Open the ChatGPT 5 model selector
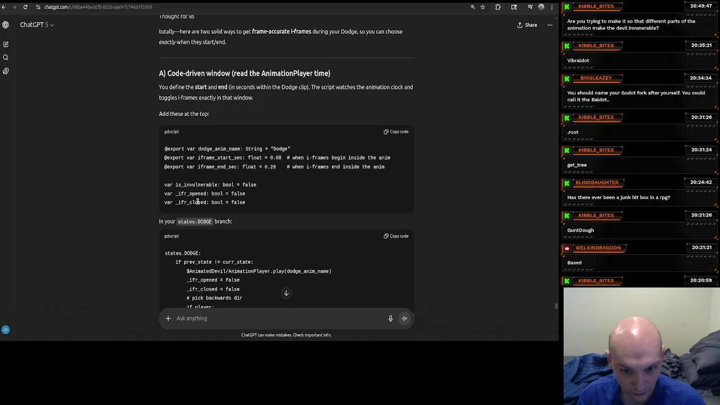The height and width of the screenshot is (405, 720). pos(37,25)
